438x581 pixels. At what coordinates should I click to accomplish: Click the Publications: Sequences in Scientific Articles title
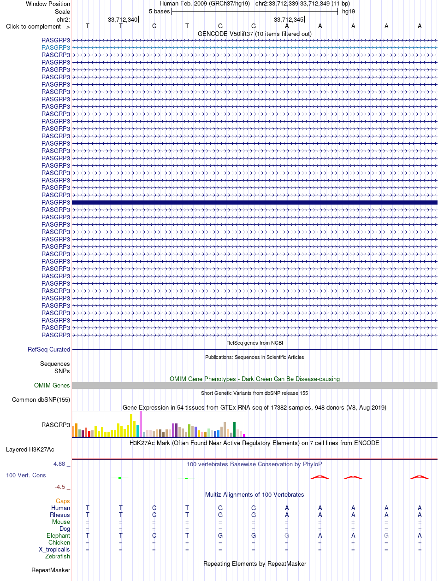click(x=255, y=357)
